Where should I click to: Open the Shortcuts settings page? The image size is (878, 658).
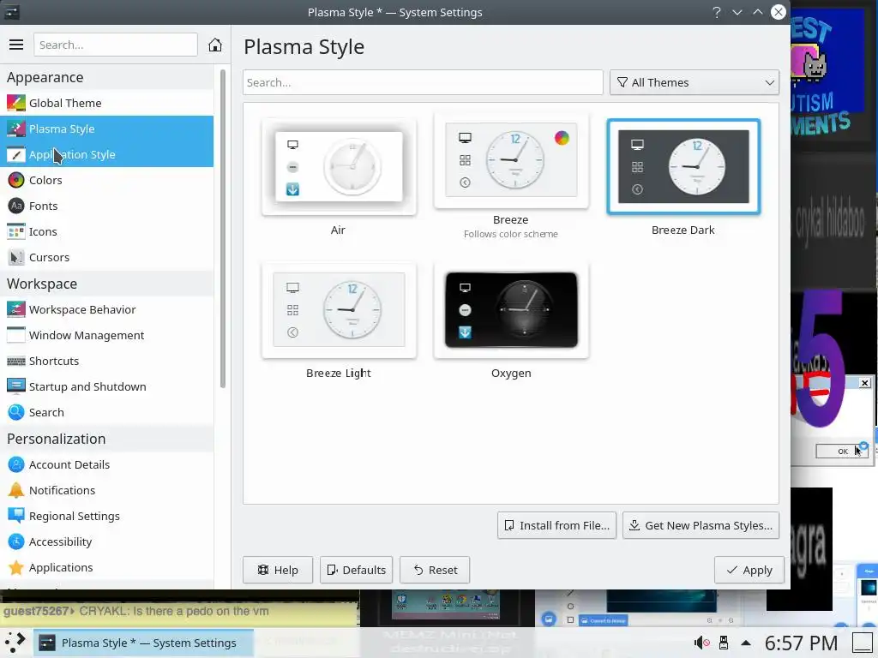coord(106,361)
